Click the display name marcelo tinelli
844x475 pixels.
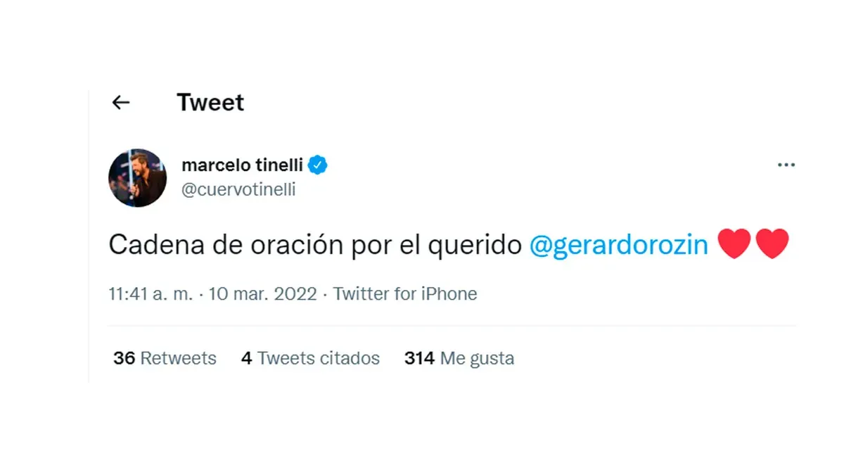coord(242,165)
